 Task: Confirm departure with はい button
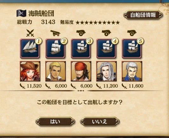click(x=55, y=122)
